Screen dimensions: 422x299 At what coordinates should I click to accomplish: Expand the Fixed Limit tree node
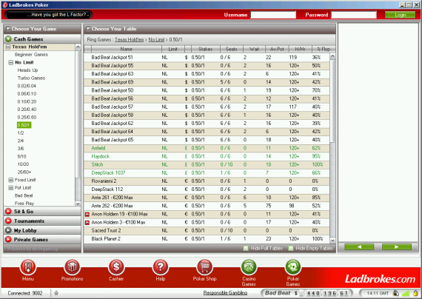[x=11, y=180]
